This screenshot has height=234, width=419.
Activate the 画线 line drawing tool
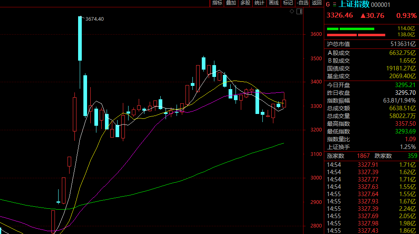click(273, 3)
